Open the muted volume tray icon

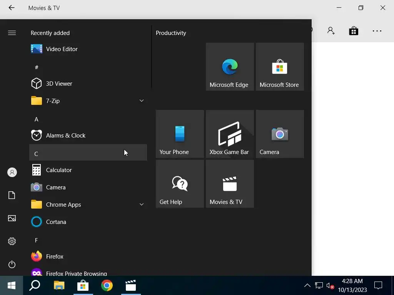click(x=330, y=285)
